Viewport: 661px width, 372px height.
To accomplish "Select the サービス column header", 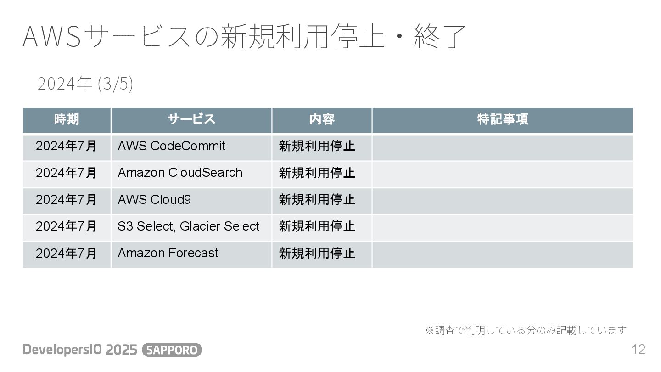I will (x=191, y=120).
